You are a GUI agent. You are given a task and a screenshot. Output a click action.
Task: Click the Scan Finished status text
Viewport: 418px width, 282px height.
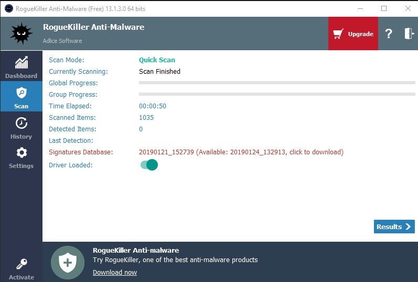(159, 72)
